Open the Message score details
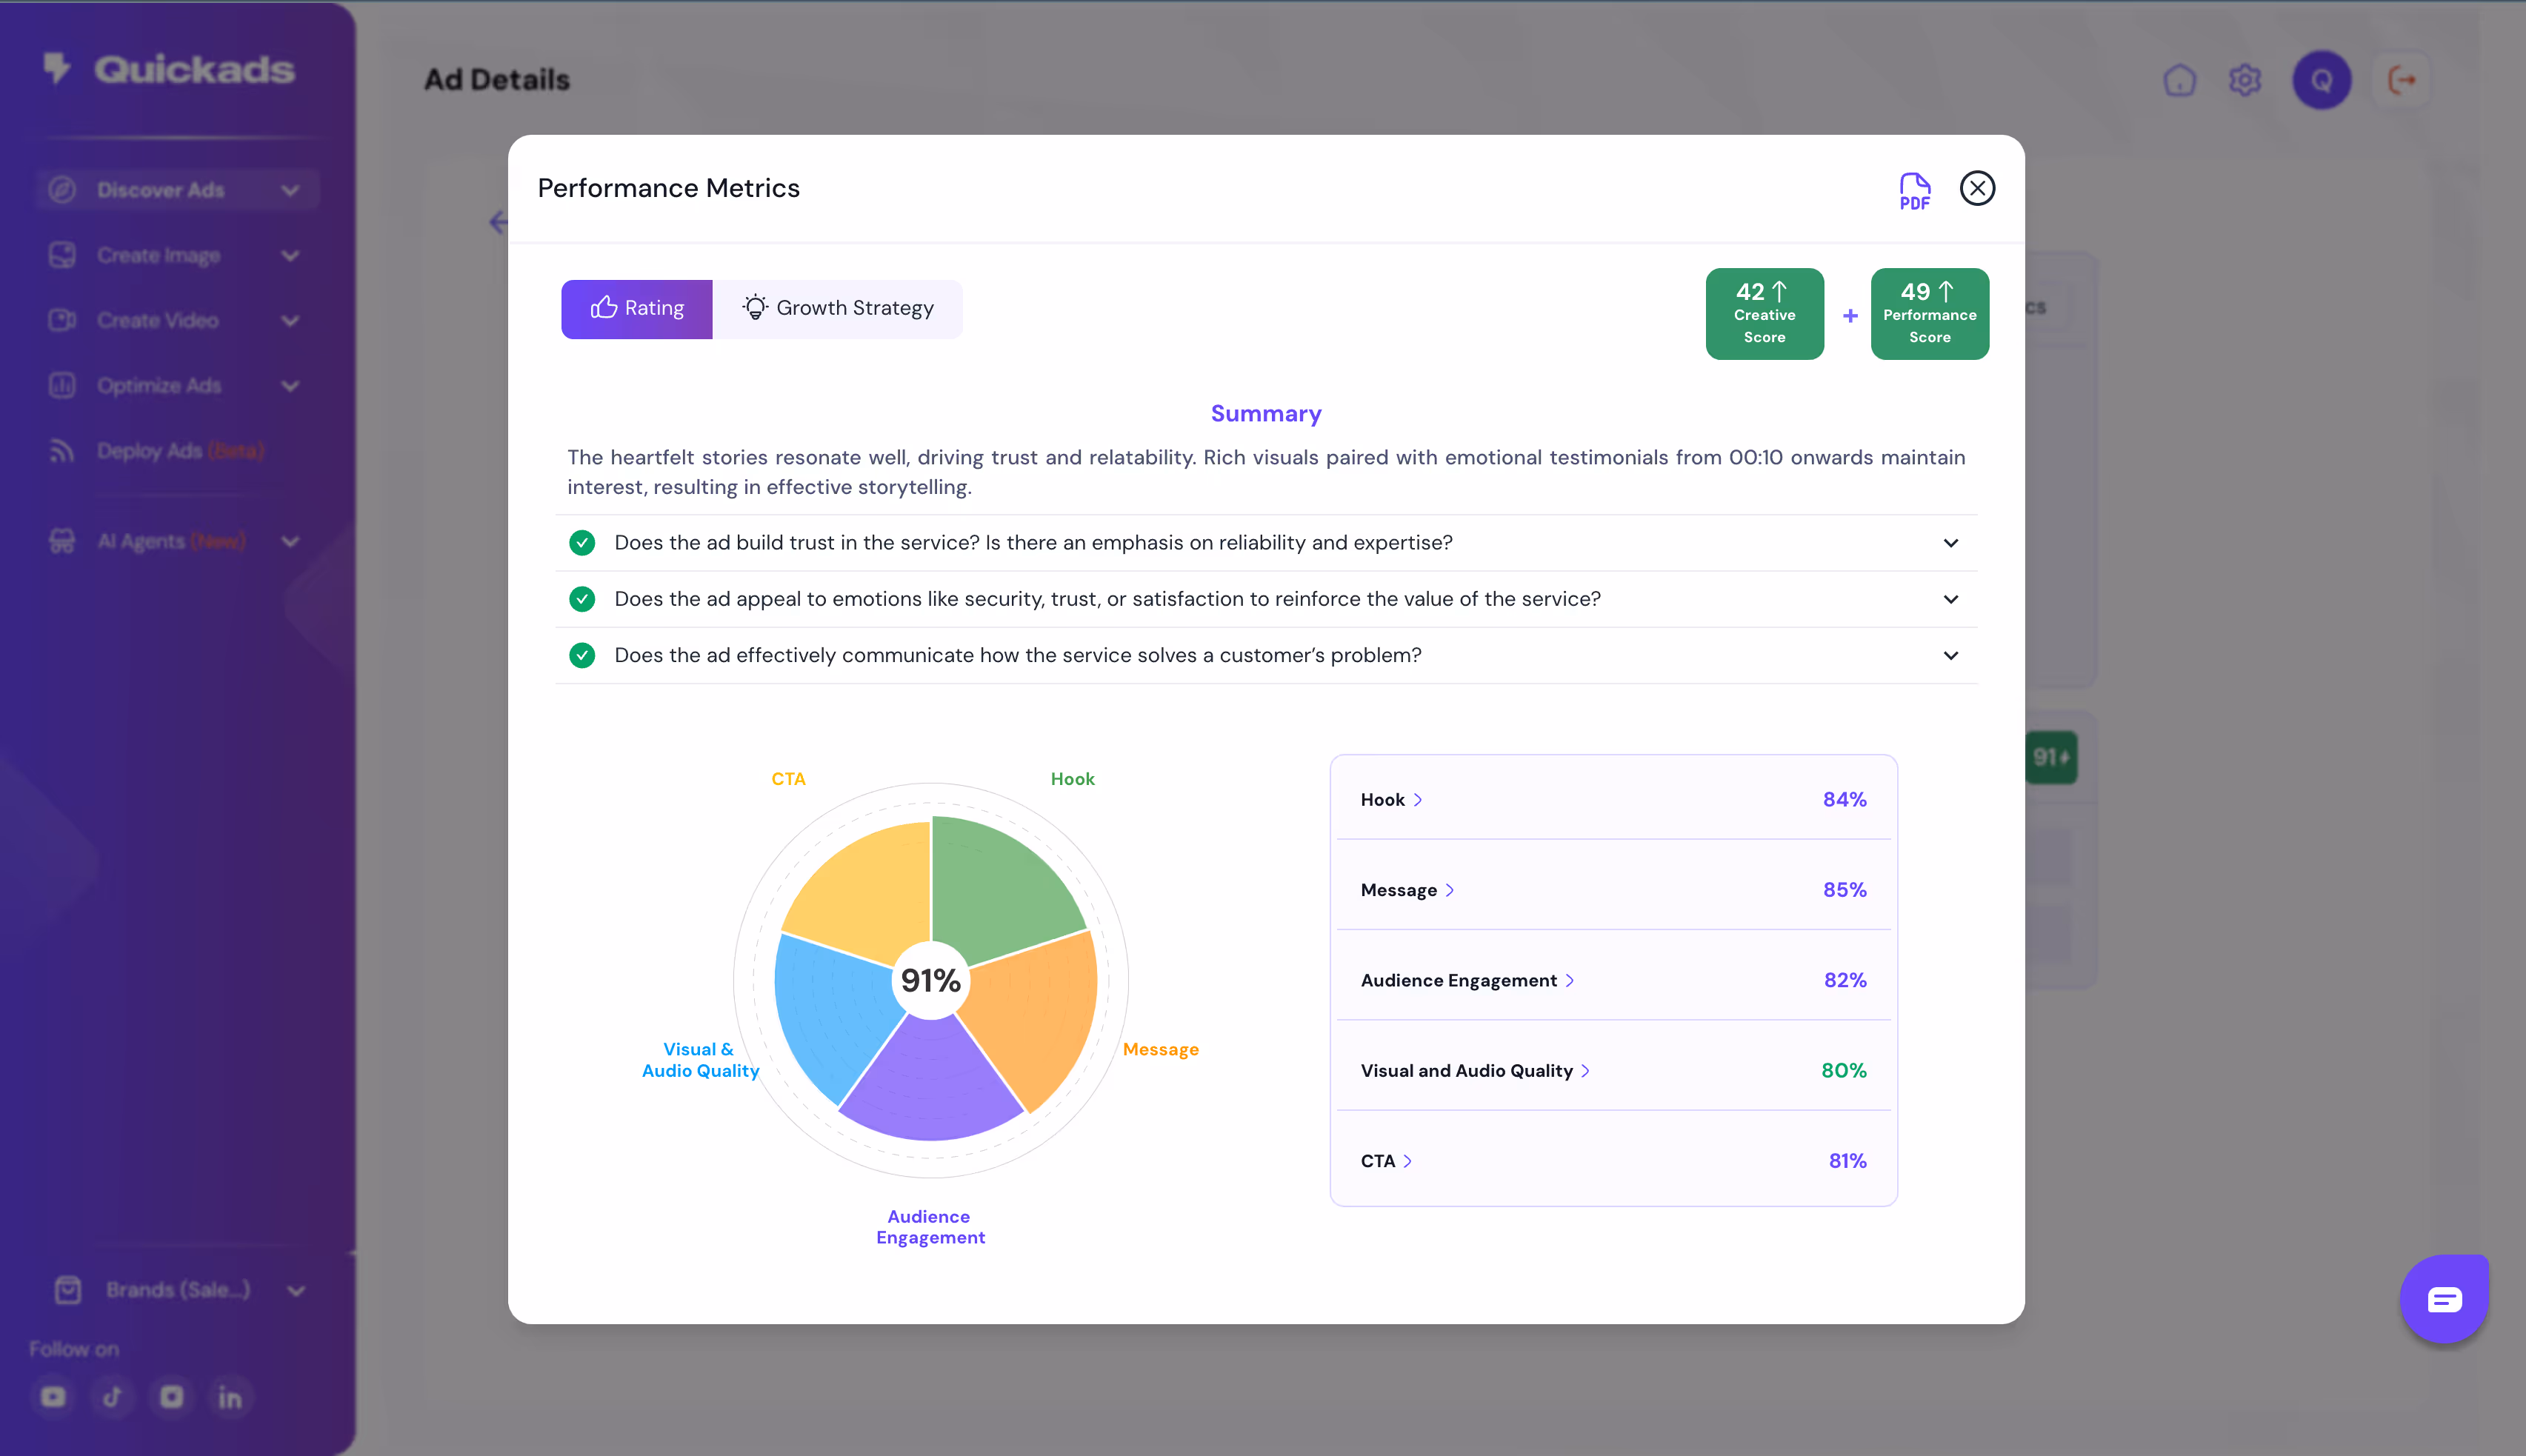Image resolution: width=2526 pixels, height=1456 pixels. click(1407, 889)
